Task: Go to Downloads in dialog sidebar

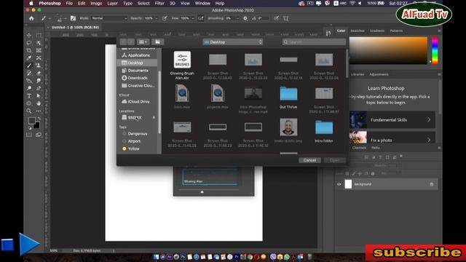Action: 135,78
